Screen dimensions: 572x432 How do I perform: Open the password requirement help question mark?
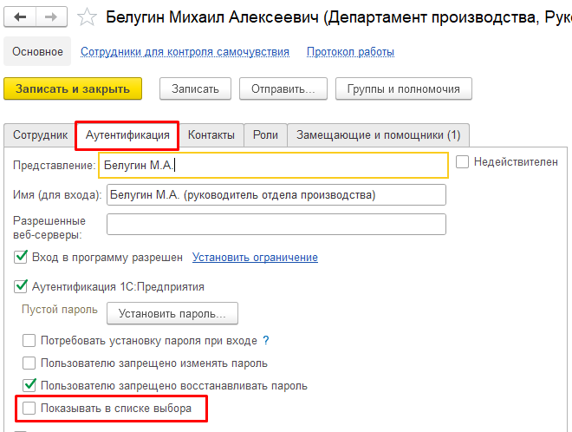pyautogui.click(x=266, y=340)
